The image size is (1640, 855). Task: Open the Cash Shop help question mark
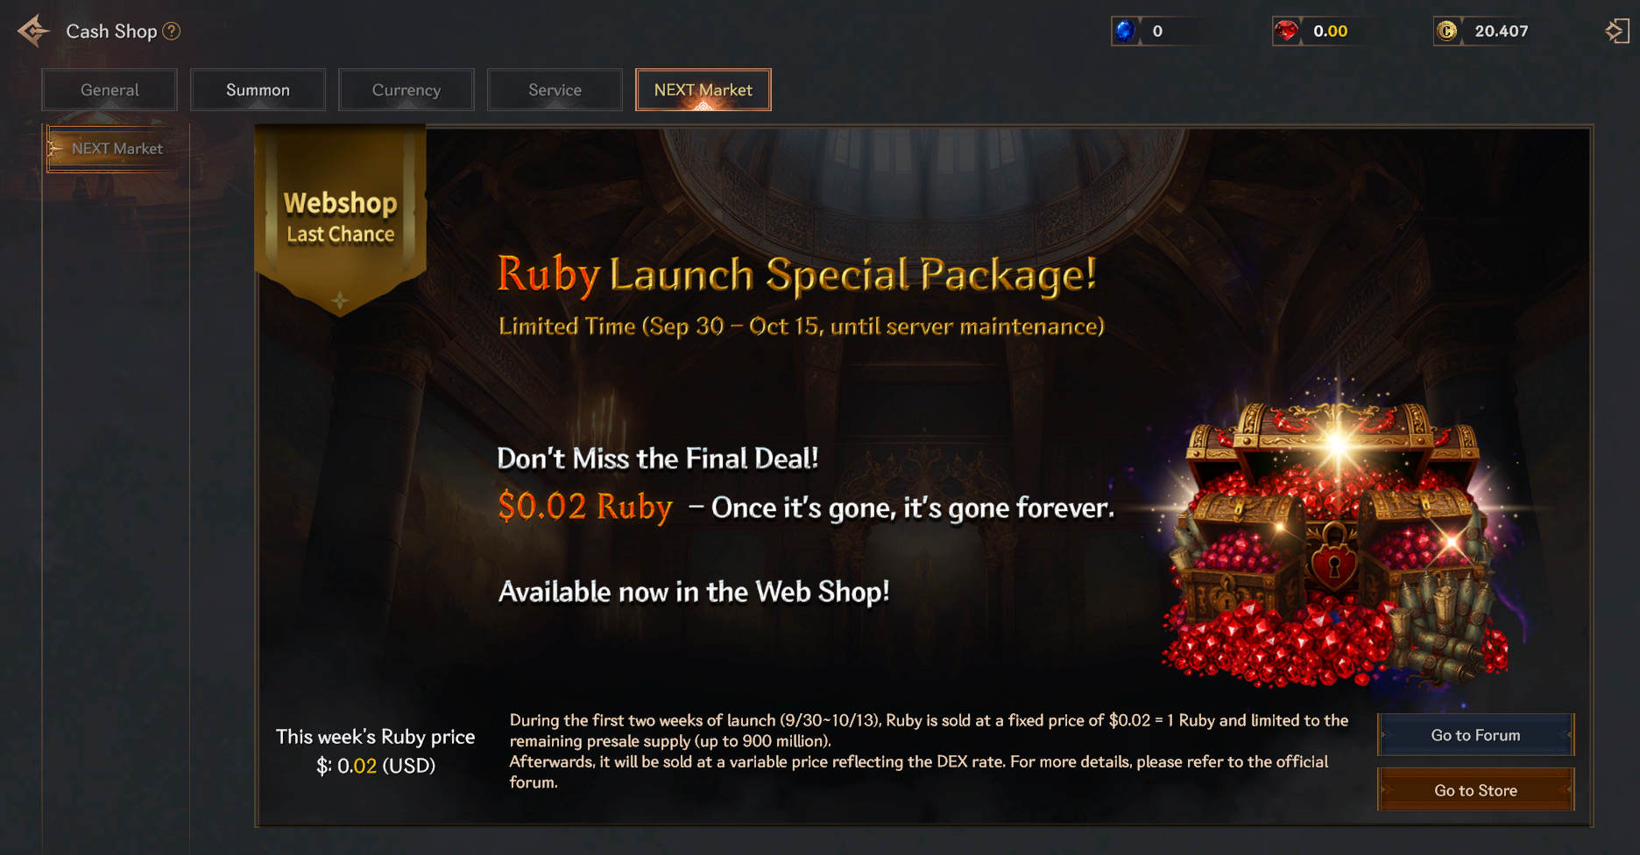click(x=172, y=31)
